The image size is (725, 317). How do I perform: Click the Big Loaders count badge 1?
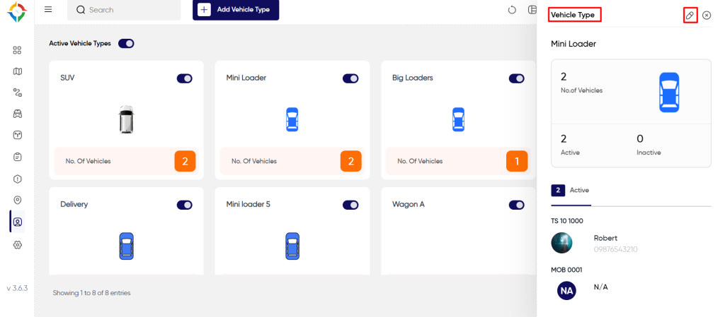pos(517,161)
